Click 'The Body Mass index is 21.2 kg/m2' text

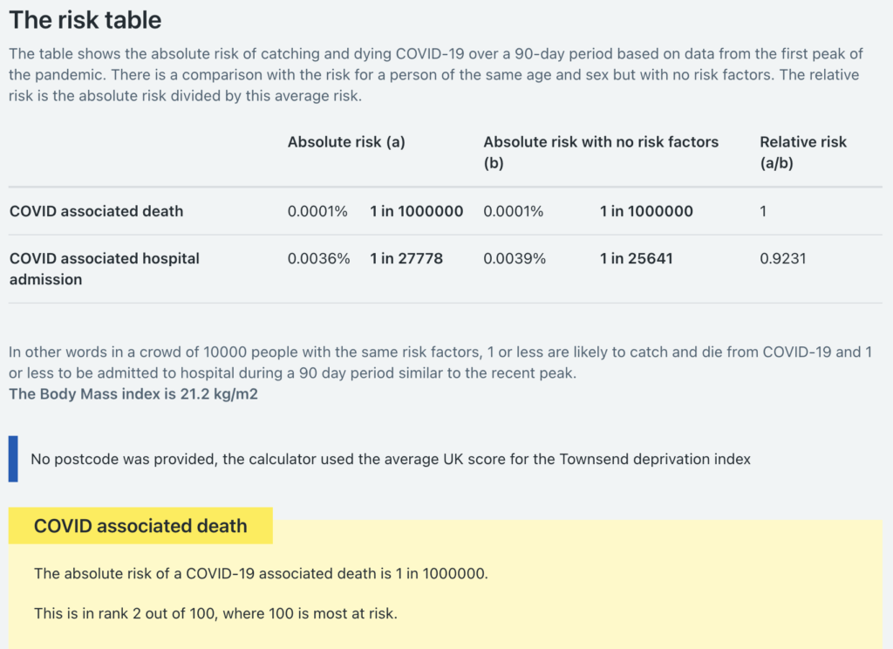point(133,394)
